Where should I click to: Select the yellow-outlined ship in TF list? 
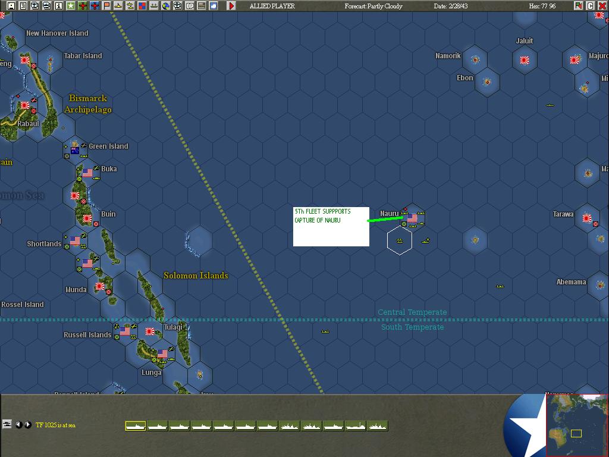coord(136,426)
